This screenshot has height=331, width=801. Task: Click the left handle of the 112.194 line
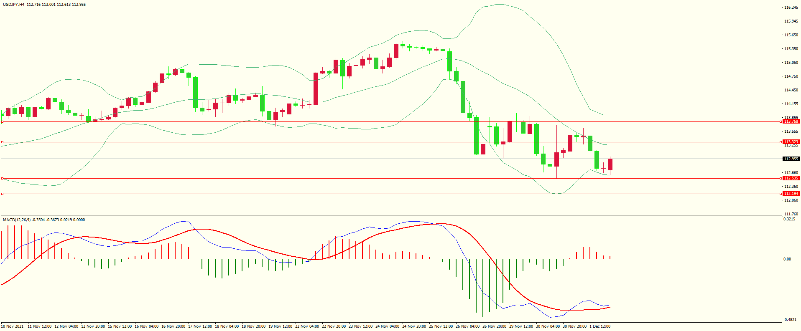pyautogui.click(x=2, y=194)
